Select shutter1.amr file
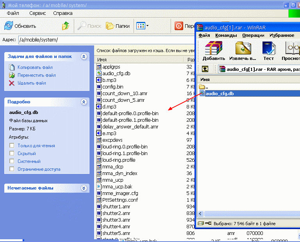The height and width of the screenshot is (242, 300). (116, 206)
